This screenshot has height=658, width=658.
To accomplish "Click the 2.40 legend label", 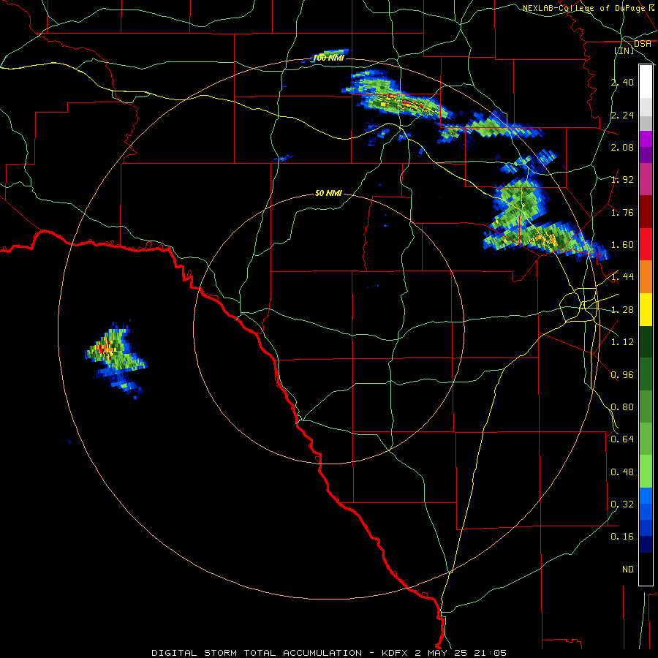I will (x=622, y=82).
